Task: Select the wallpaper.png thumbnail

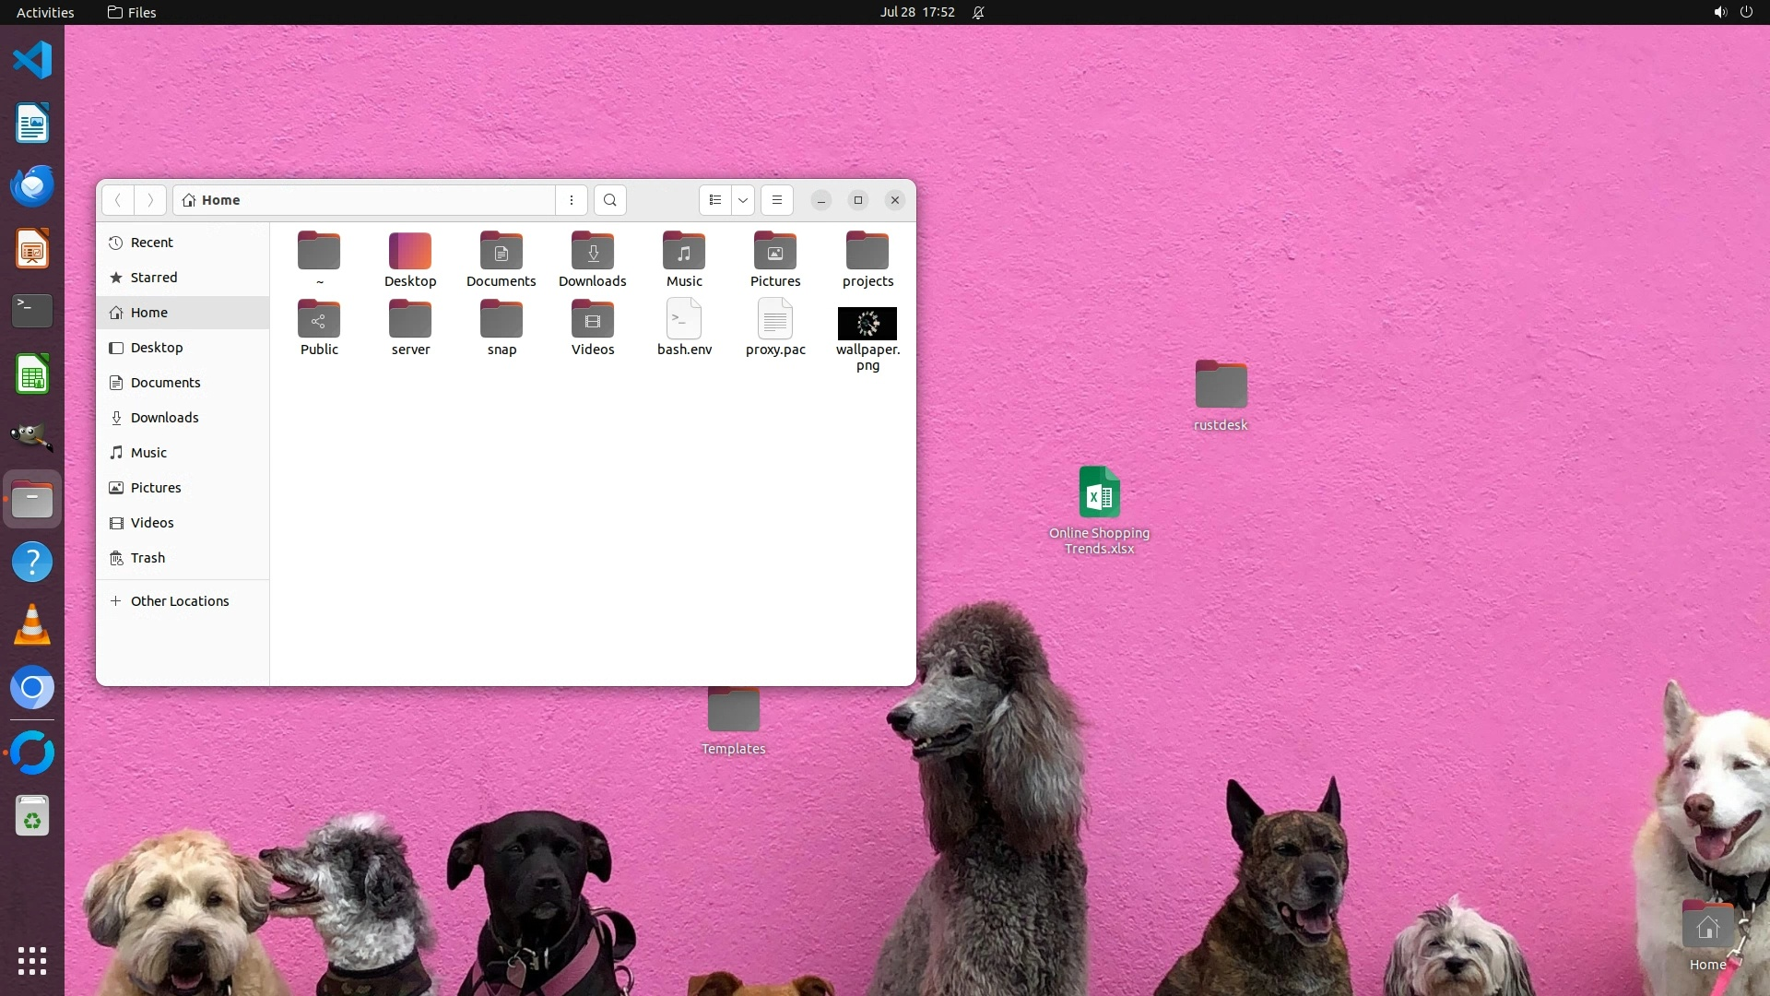Action: 867,324
